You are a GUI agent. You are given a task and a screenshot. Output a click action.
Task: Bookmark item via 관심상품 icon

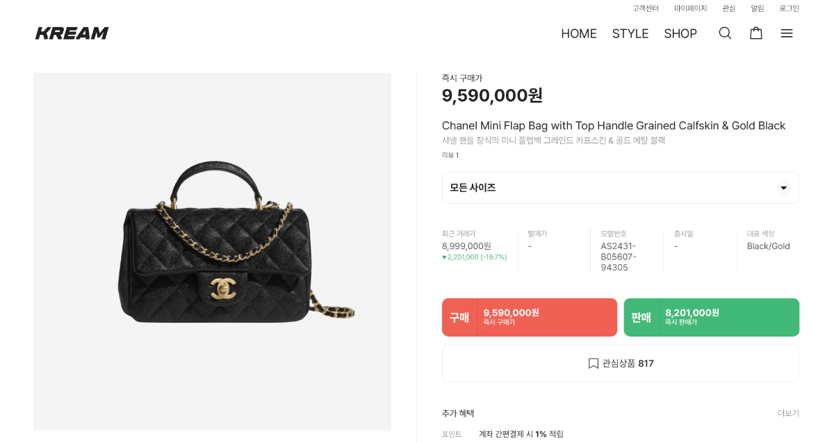tap(594, 363)
